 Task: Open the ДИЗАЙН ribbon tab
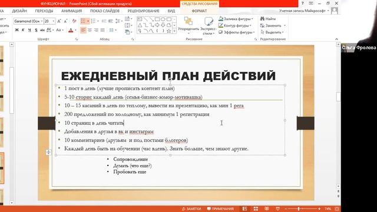coord(19,11)
